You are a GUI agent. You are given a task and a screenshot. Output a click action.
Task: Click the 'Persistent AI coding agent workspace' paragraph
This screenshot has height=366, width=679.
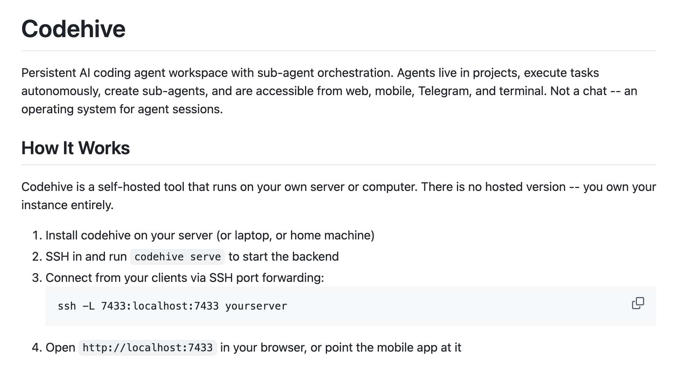coord(329,91)
